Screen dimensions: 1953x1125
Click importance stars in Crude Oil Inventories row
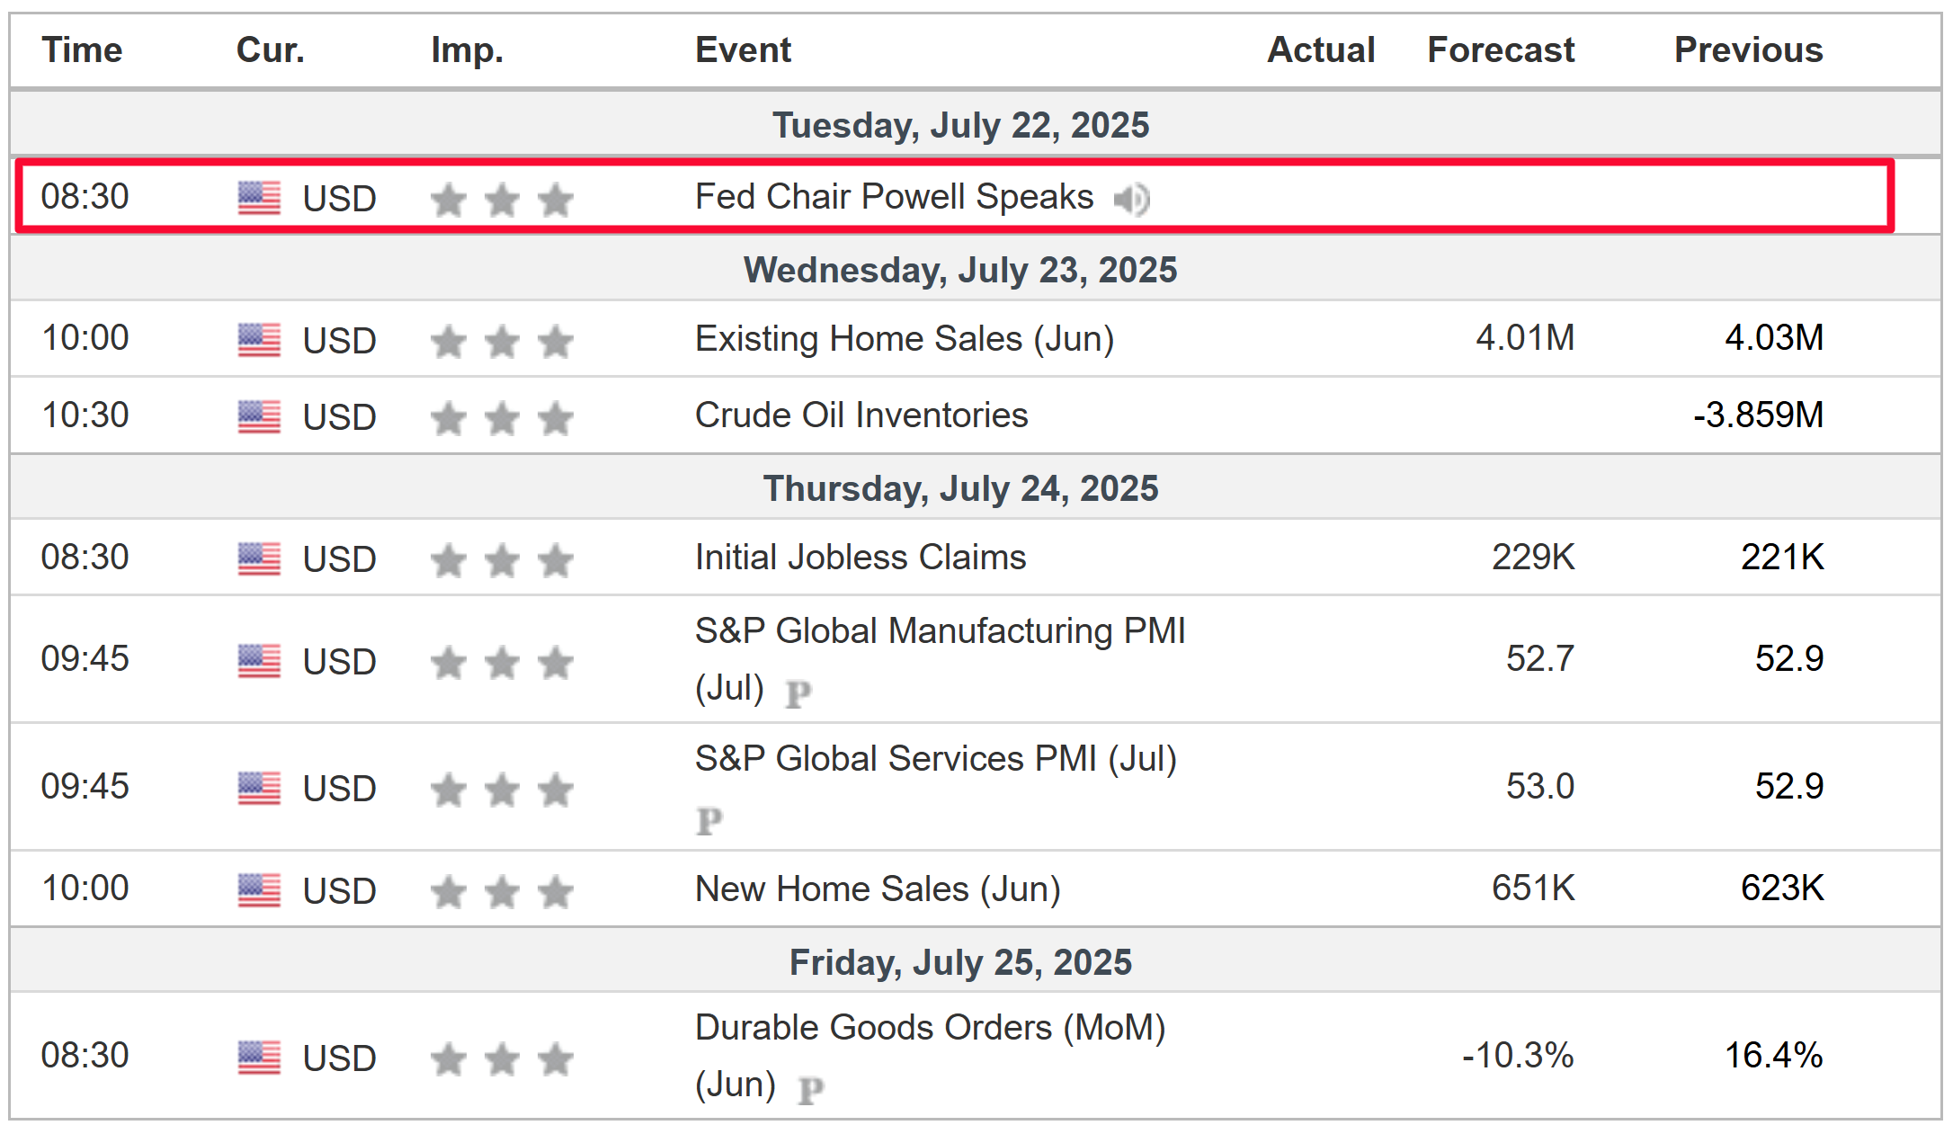(x=502, y=418)
